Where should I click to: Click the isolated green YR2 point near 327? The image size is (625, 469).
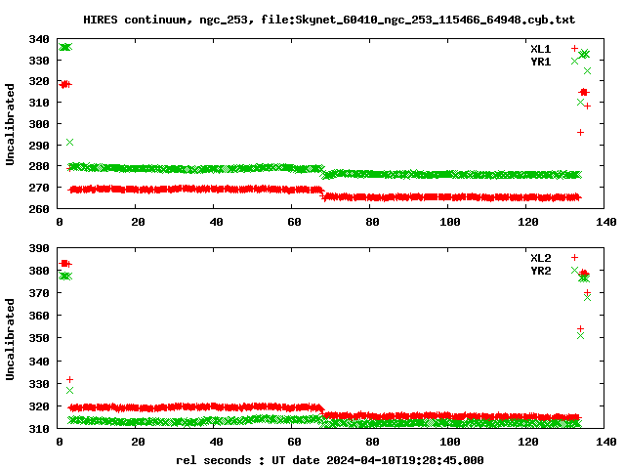point(69,391)
